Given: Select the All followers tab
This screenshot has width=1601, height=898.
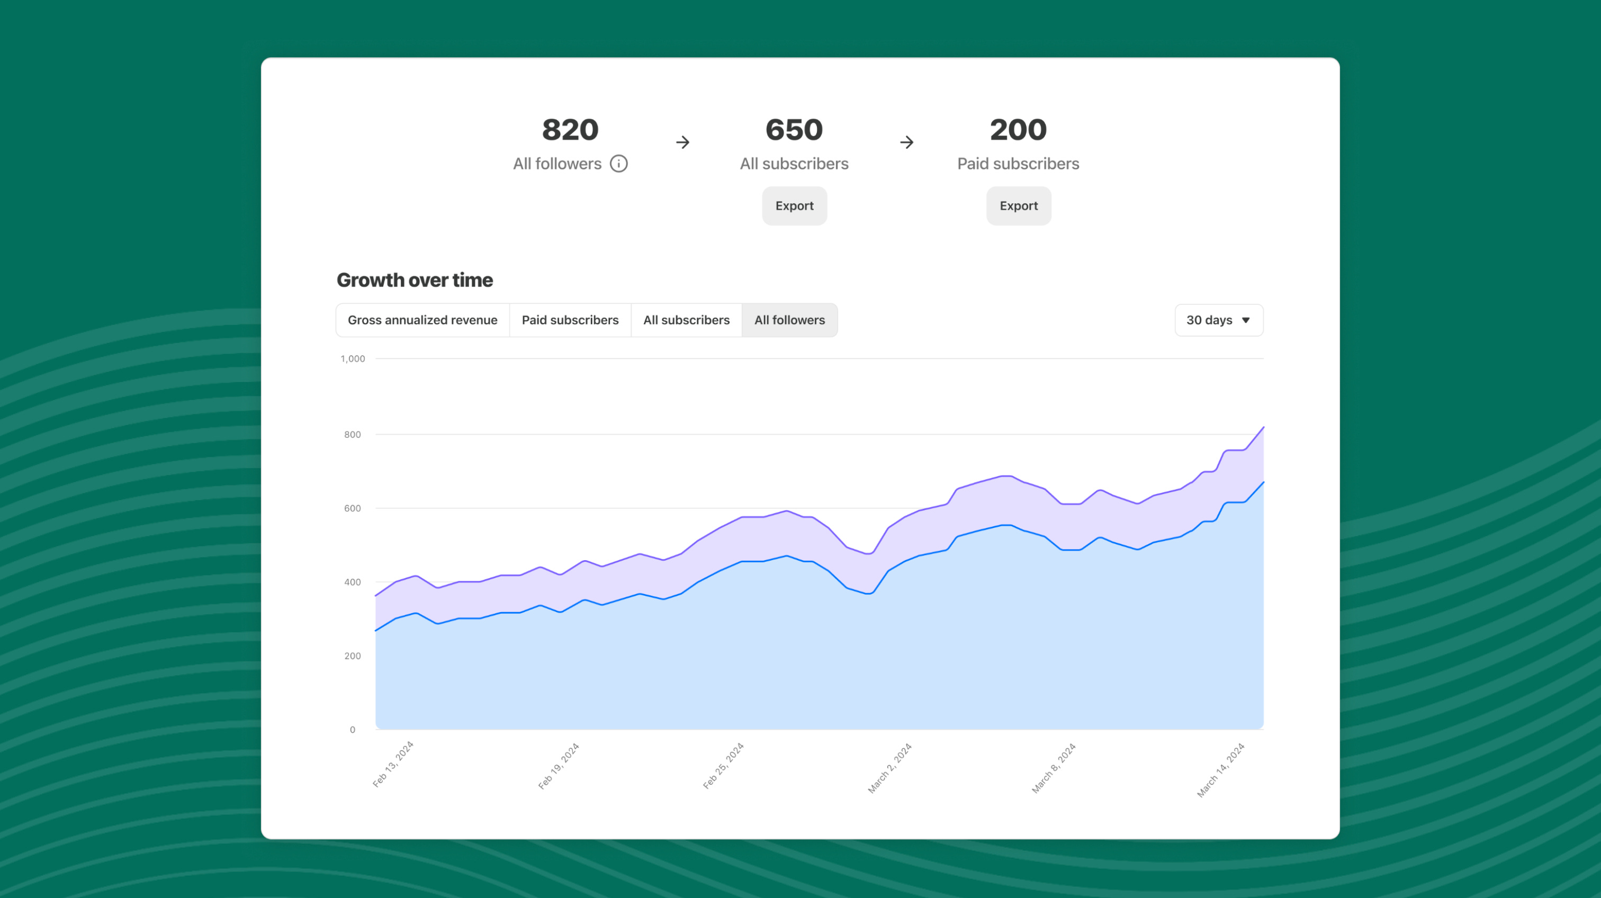Looking at the screenshot, I should coord(789,320).
